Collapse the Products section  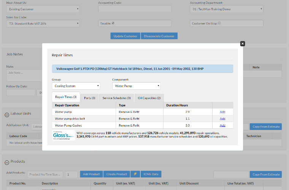(7, 162)
